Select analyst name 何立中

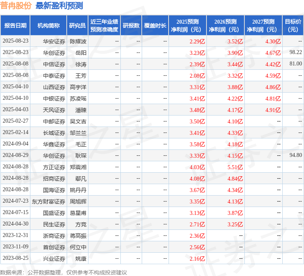(x=78, y=247)
